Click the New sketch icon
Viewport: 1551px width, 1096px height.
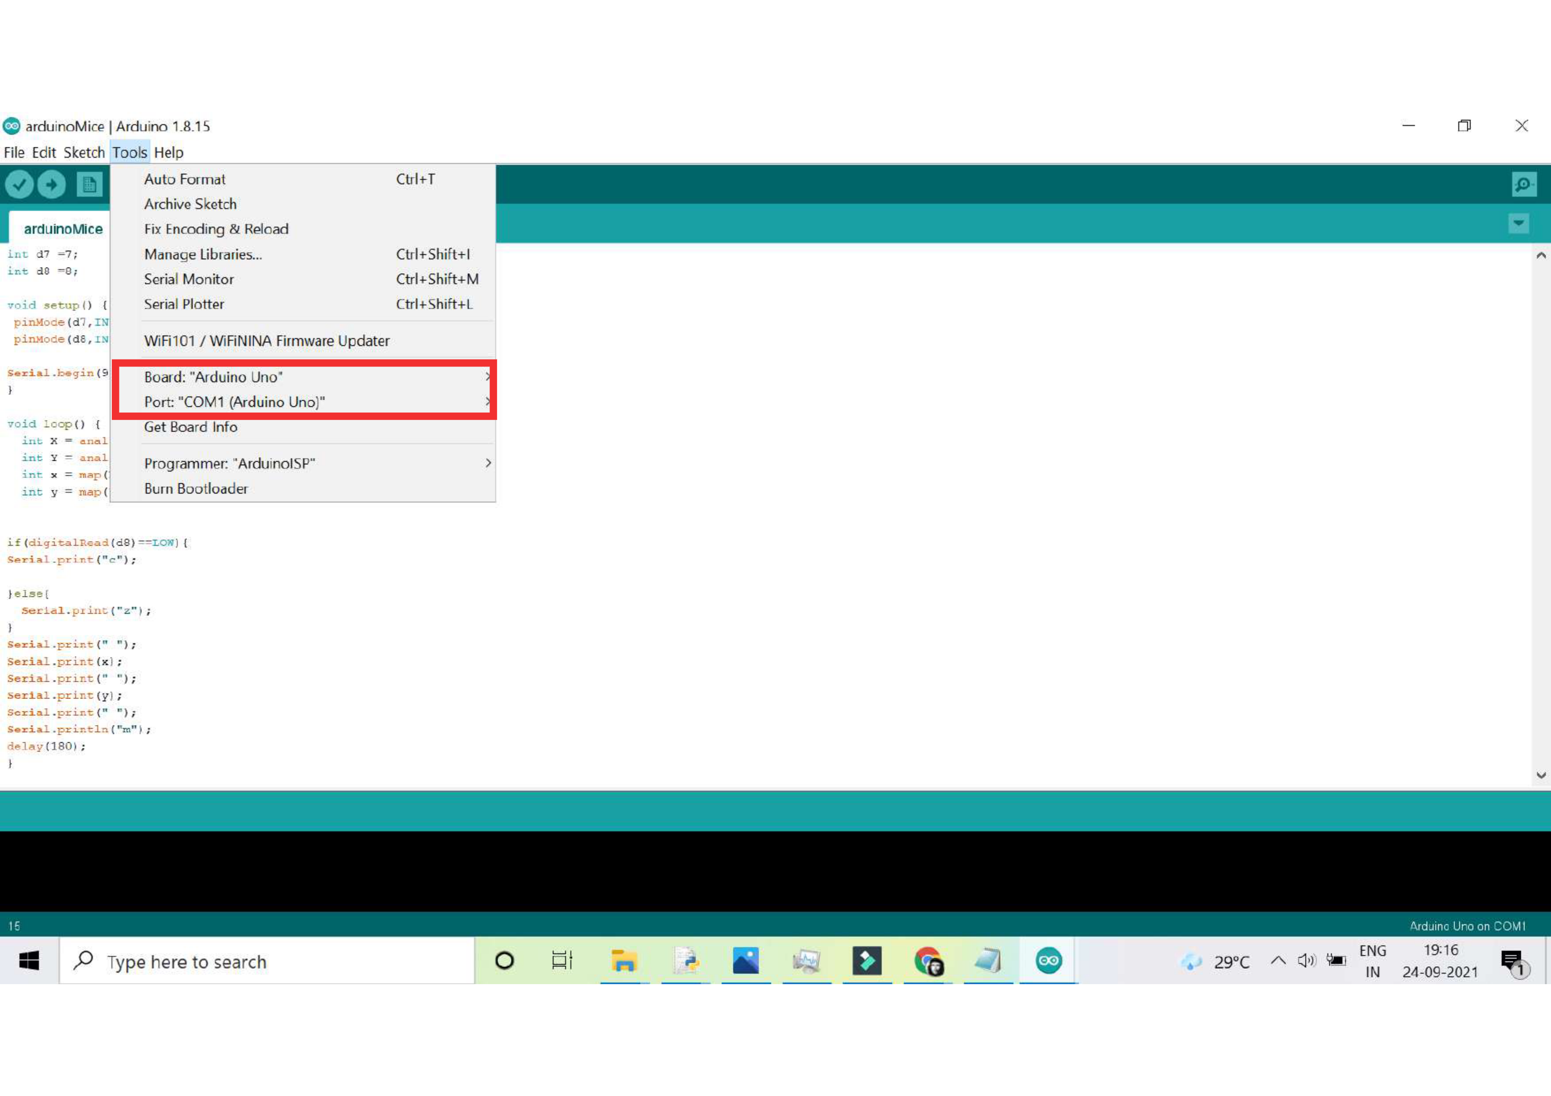click(x=89, y=184)
